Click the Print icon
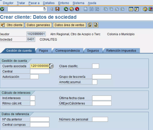The image size is (153, 130). [86, 9]
